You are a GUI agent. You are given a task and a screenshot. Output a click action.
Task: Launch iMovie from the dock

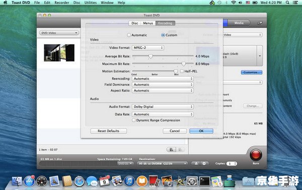click(x=180, y=181)
